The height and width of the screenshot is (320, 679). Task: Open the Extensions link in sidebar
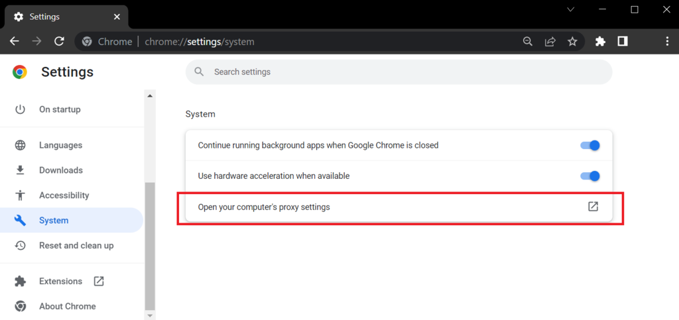click(60, 281)
